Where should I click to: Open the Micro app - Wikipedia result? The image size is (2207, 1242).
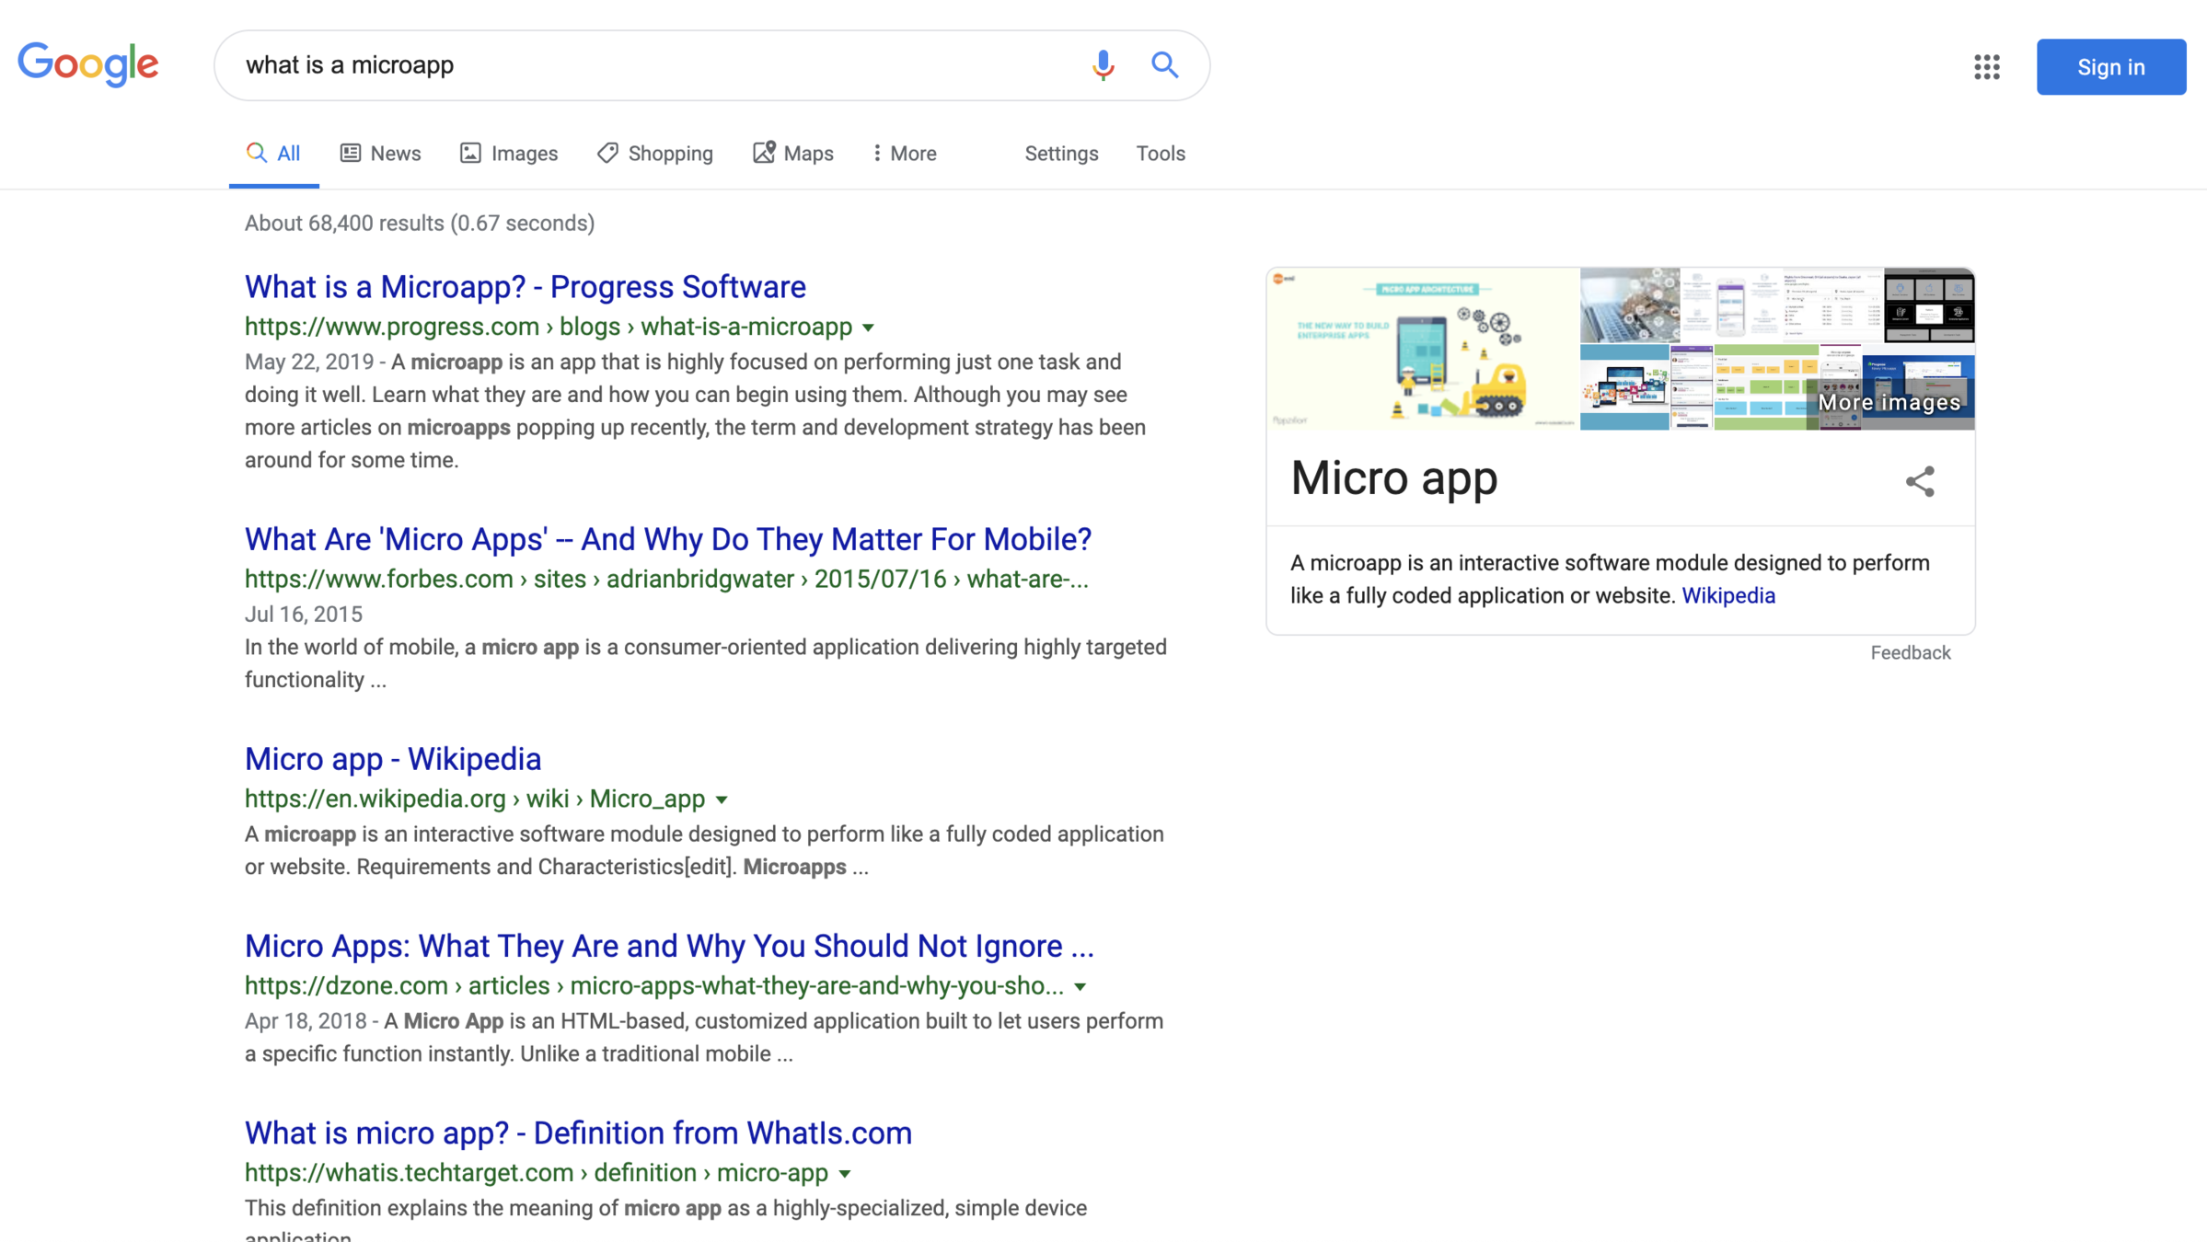(393, 759)
